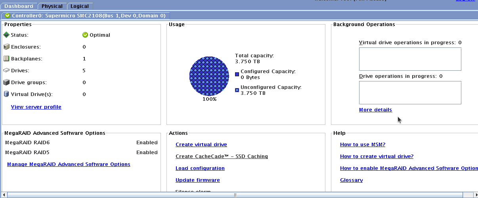This screenshot has width=478, height=198.
Task: Switch to the Physical tab
Action: point(52,6)
